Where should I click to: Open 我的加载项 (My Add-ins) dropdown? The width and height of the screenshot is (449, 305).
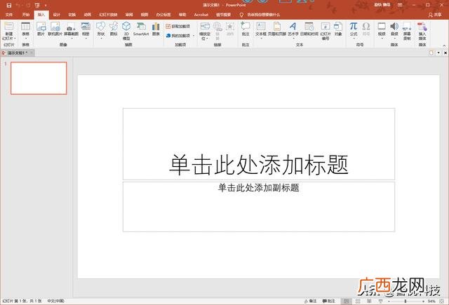click(180, 36)
